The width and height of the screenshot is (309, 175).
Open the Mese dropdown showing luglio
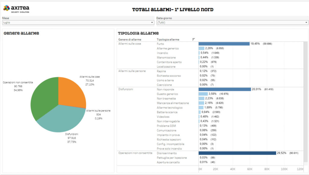(78, 23)
